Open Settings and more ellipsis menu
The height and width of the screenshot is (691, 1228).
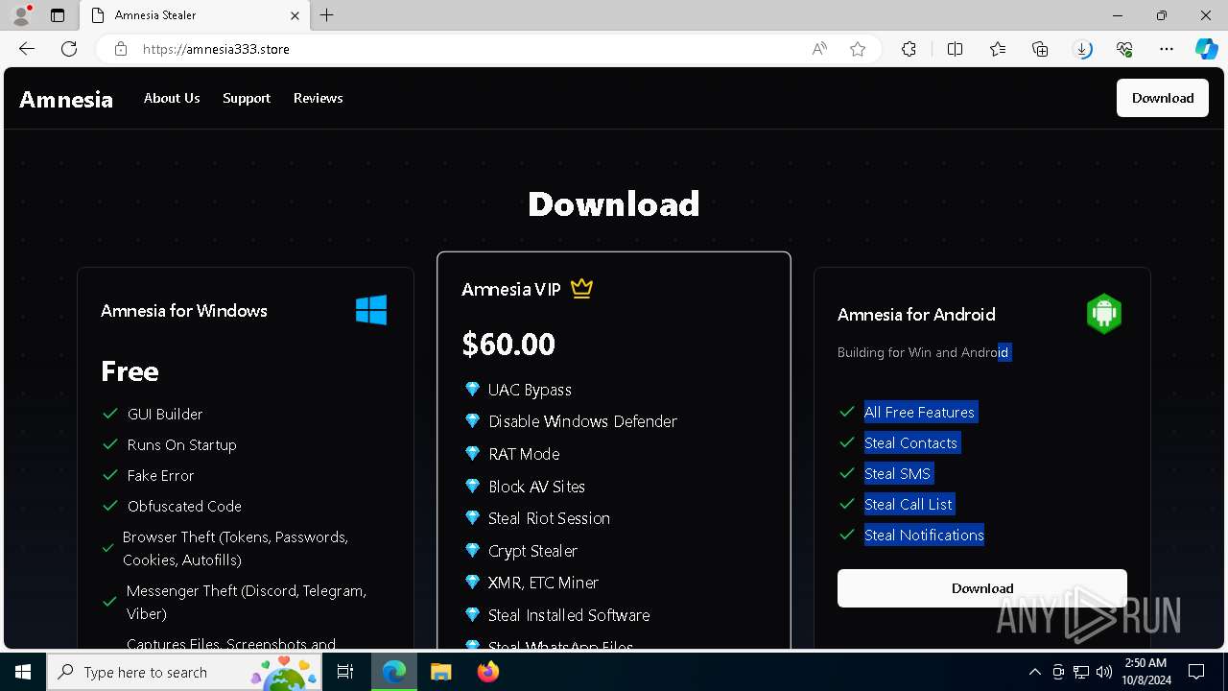(x=1167, y=49)
